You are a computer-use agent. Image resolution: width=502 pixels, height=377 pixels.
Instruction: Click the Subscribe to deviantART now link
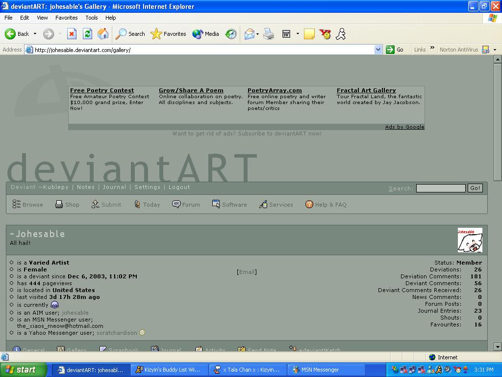[279, 134]
